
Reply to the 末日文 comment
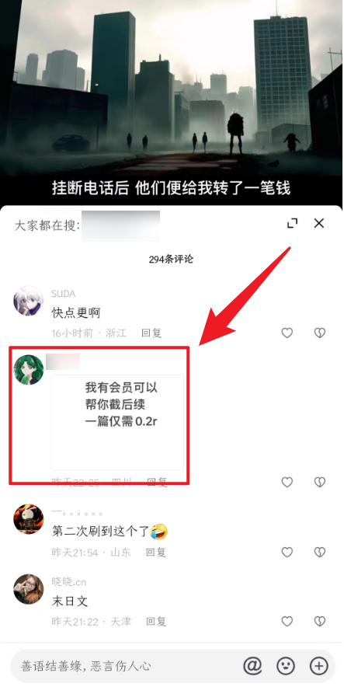(156, 621)
